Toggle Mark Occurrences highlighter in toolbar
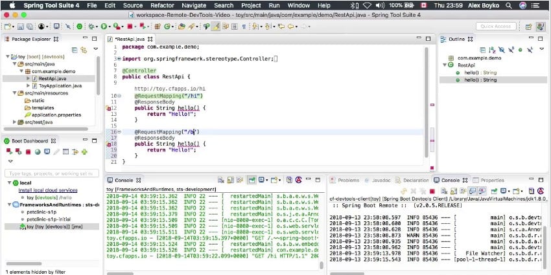Viewport: 551px width, 275px height. point(215,27)
